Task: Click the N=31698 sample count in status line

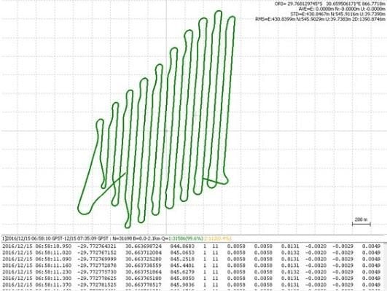Action: coord(121,238)
